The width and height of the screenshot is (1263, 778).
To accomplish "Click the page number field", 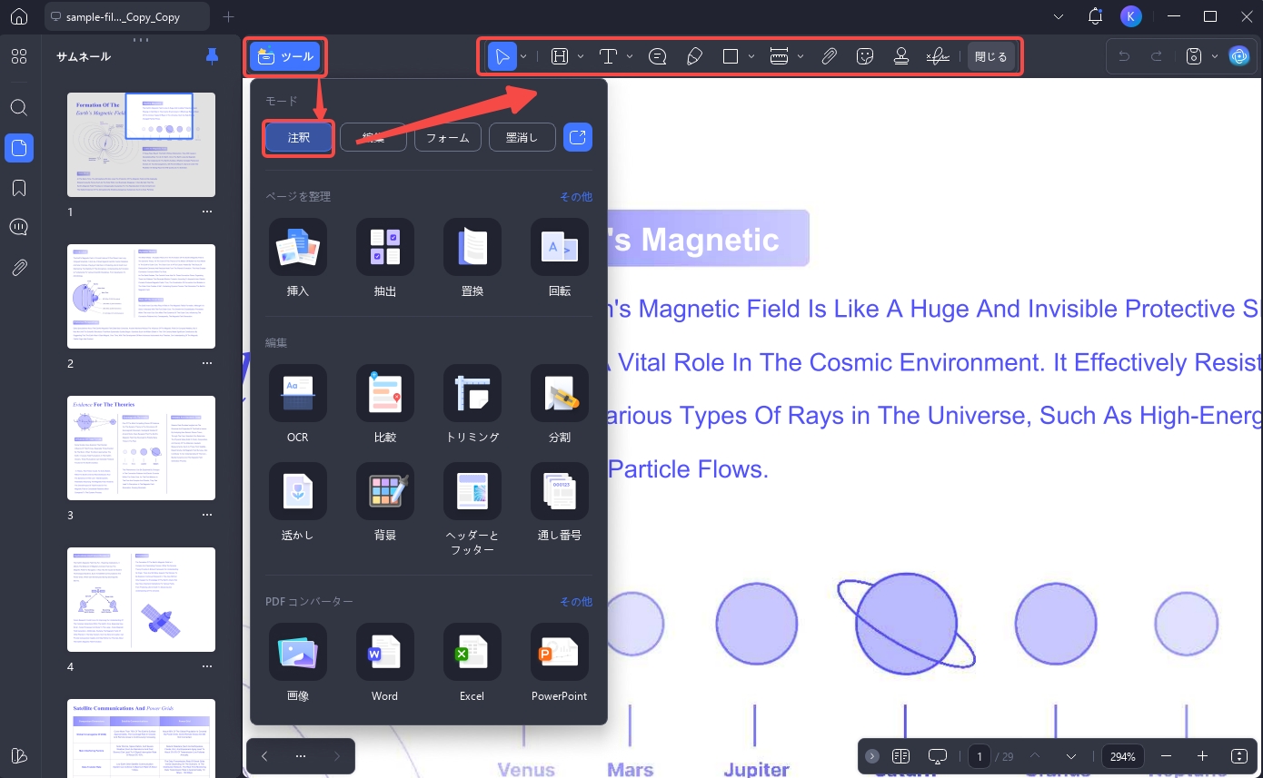I will 980,756.
